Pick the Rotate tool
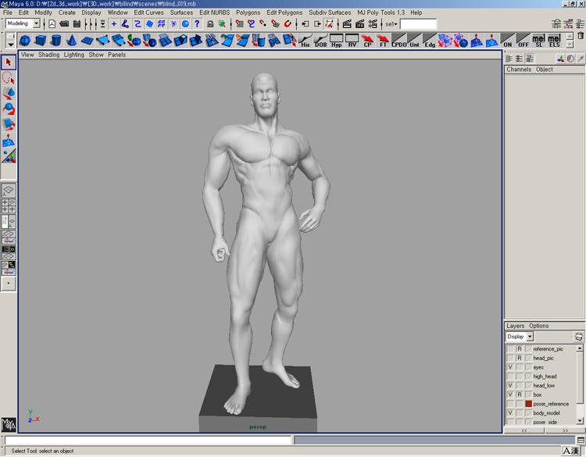The image size is (586, 457). click(9, 109)
